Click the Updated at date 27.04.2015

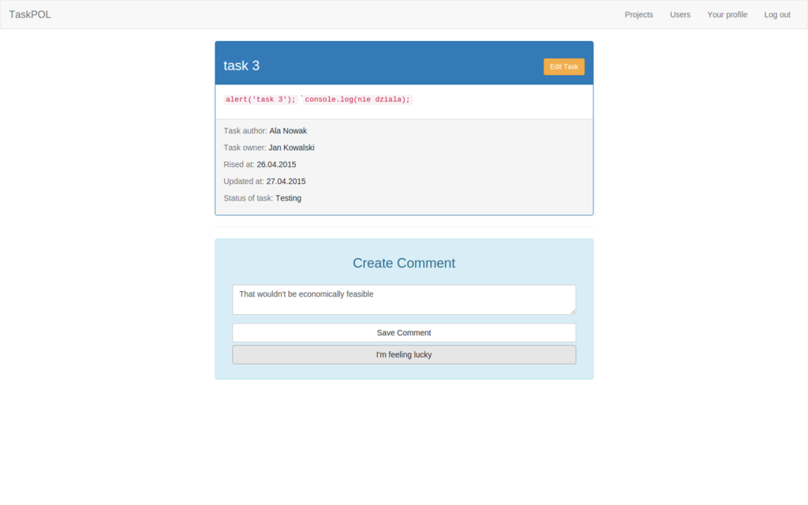[286, 181]
